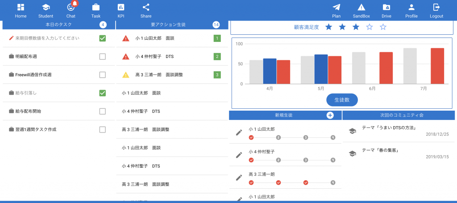Click the Share icon
The width and height of the screenshot is (457, 203).
coord(146,8)
